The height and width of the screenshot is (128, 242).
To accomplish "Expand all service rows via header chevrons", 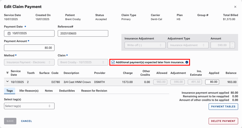I will pos(7,73).
